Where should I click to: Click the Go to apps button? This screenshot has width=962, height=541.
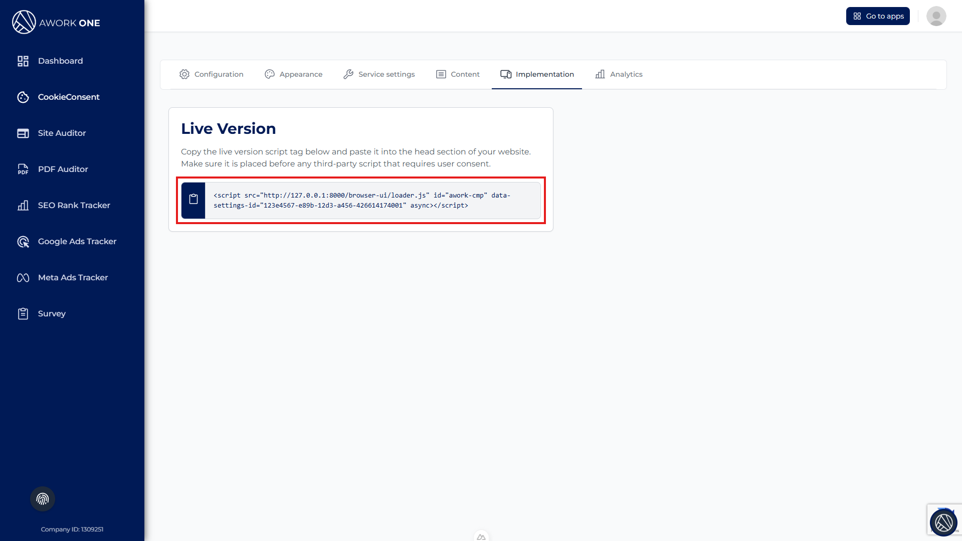click(x=878, y=16)
